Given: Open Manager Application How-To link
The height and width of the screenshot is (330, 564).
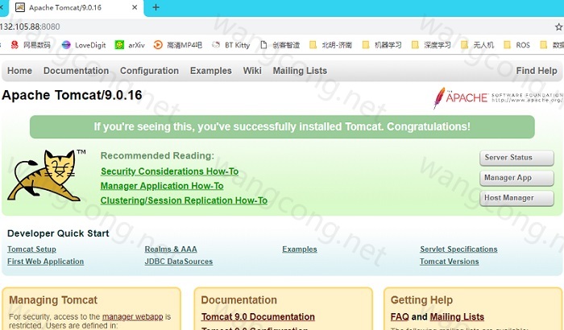Looking at the screenshot, I should (162, 186).
